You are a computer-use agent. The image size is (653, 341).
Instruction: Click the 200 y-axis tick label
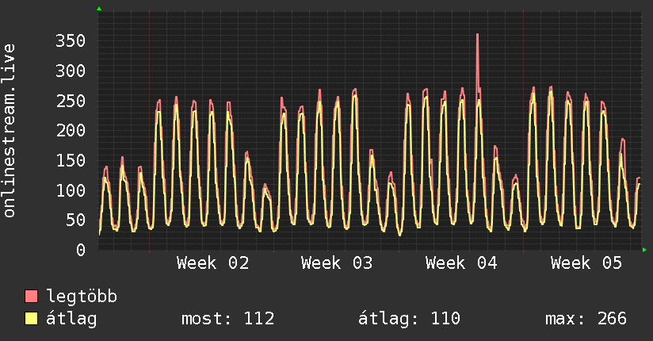coord(70,131)
